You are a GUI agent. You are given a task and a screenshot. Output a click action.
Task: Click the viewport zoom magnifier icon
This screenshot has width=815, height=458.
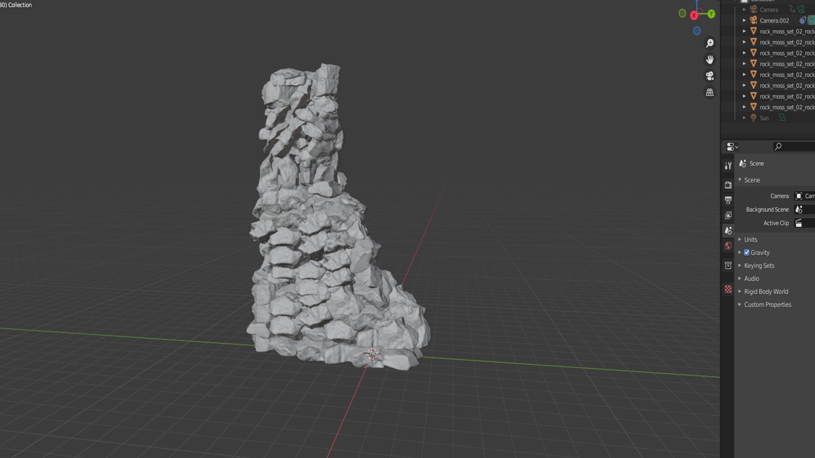pyautogui.click(x=710, y=43)
